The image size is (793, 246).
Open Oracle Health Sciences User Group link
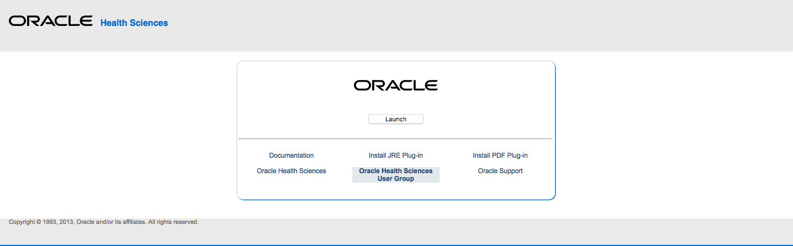pyautogui.click(x=396, y=175)
